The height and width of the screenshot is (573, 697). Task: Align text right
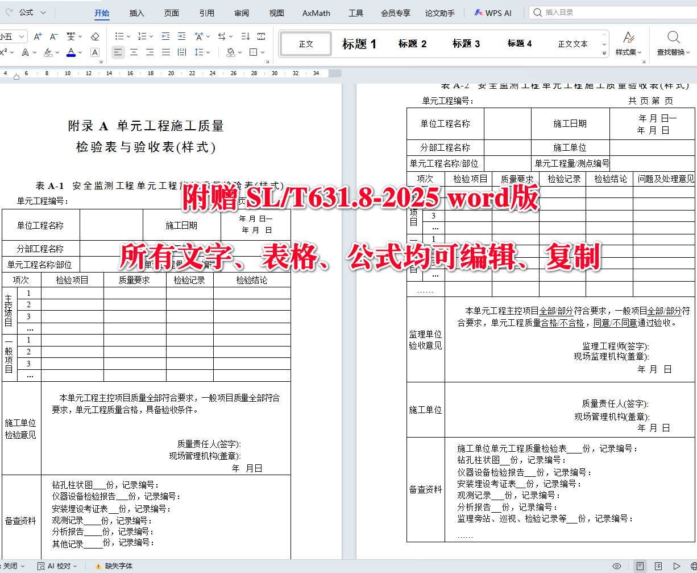point(150,52)
